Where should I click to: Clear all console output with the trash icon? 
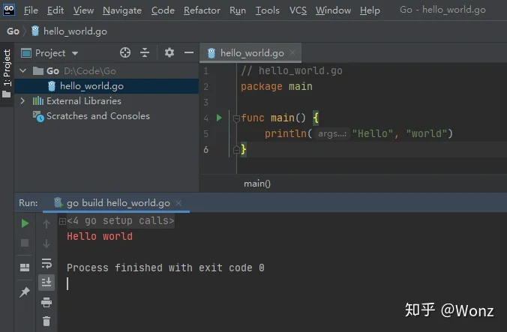pyautogui.click(x=46, y=321)
